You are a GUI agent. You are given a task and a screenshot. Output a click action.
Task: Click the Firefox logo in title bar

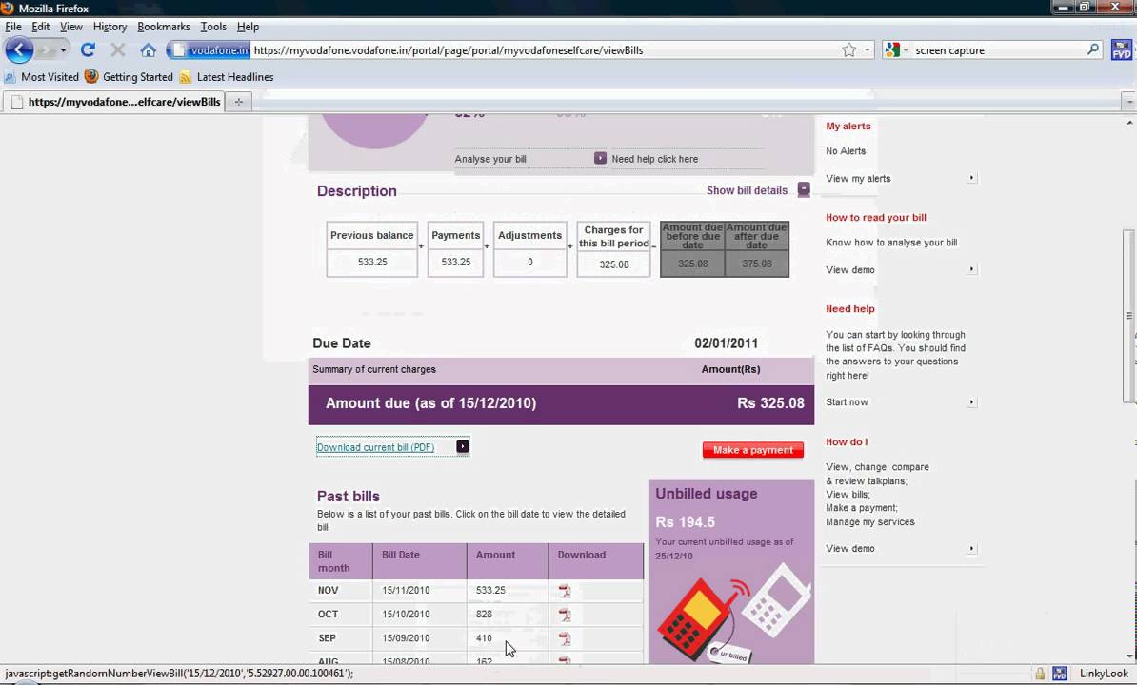pos(8,8)
